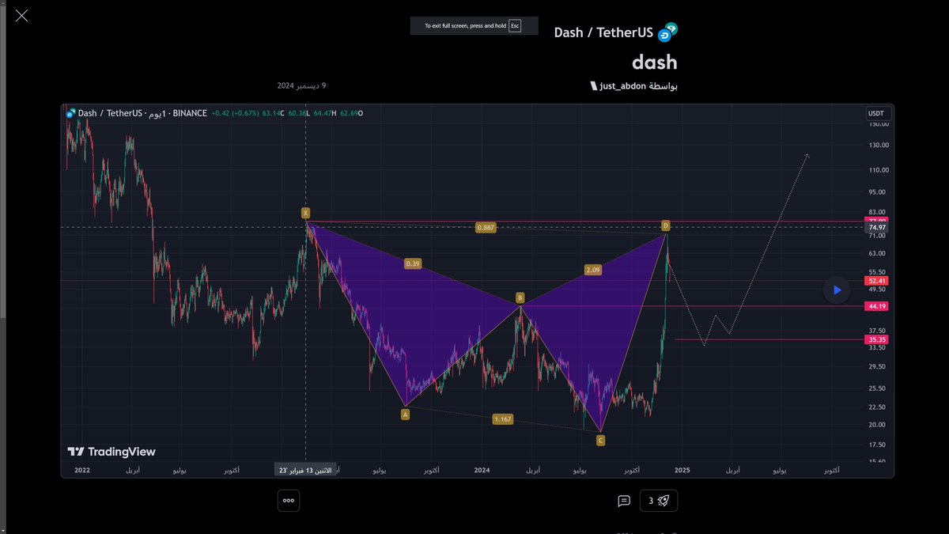Click the date label الاثنين 13 فبراير 23' on the time axis
The height and width of the screenshot is (534, 949).
(305, 470)
